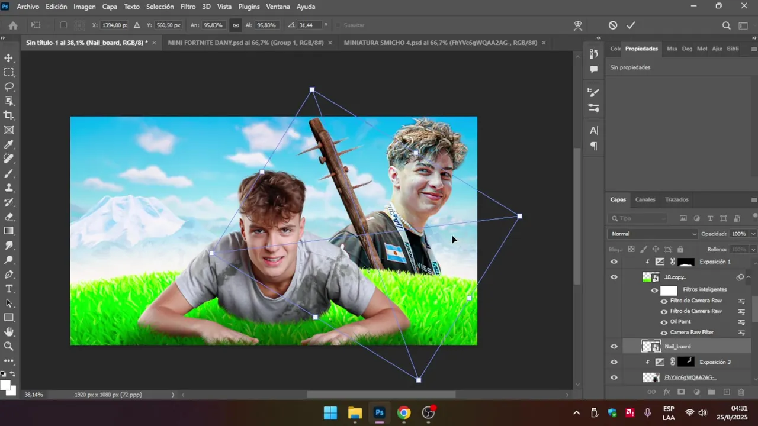758x426 pixels.
Task: Open the layer filter Tipo dropdown
Action: click(639, 218)
